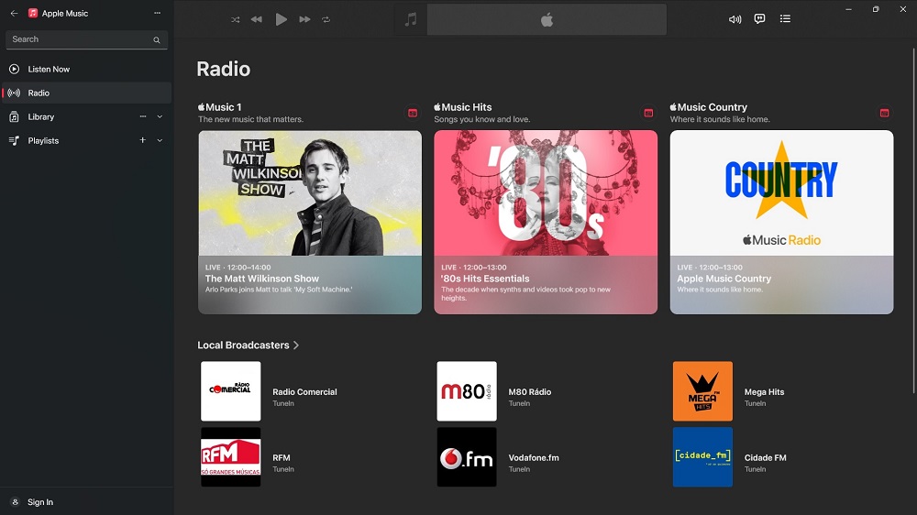Click the Vodafone.fm logo
Viewport: 917px width, 515px height.
pyautogui.click(x=467, y=457)
